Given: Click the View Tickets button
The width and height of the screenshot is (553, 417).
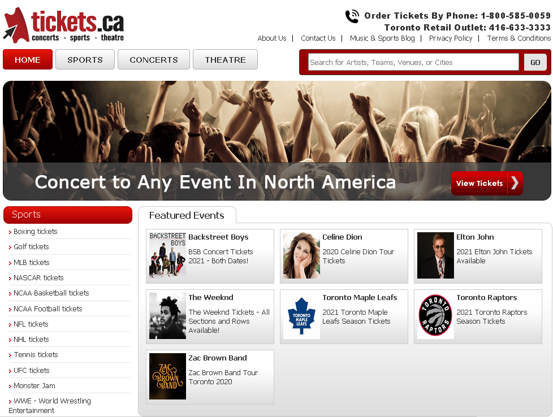Looking at the screenshot, I should [x=487, y=183].
